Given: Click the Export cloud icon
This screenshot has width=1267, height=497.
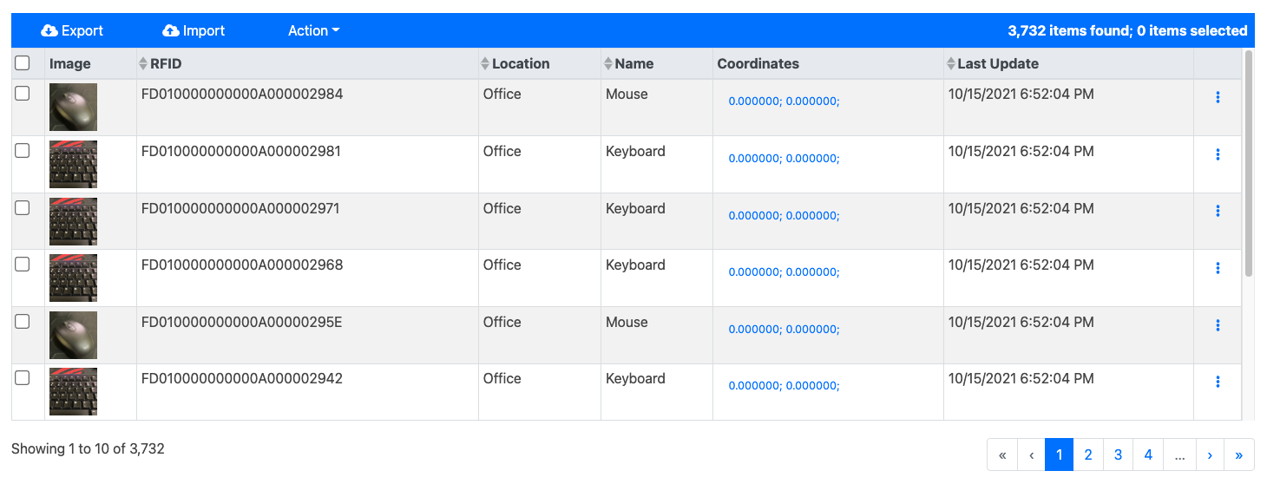Looking at the screenshot, I should click(49, 30).
